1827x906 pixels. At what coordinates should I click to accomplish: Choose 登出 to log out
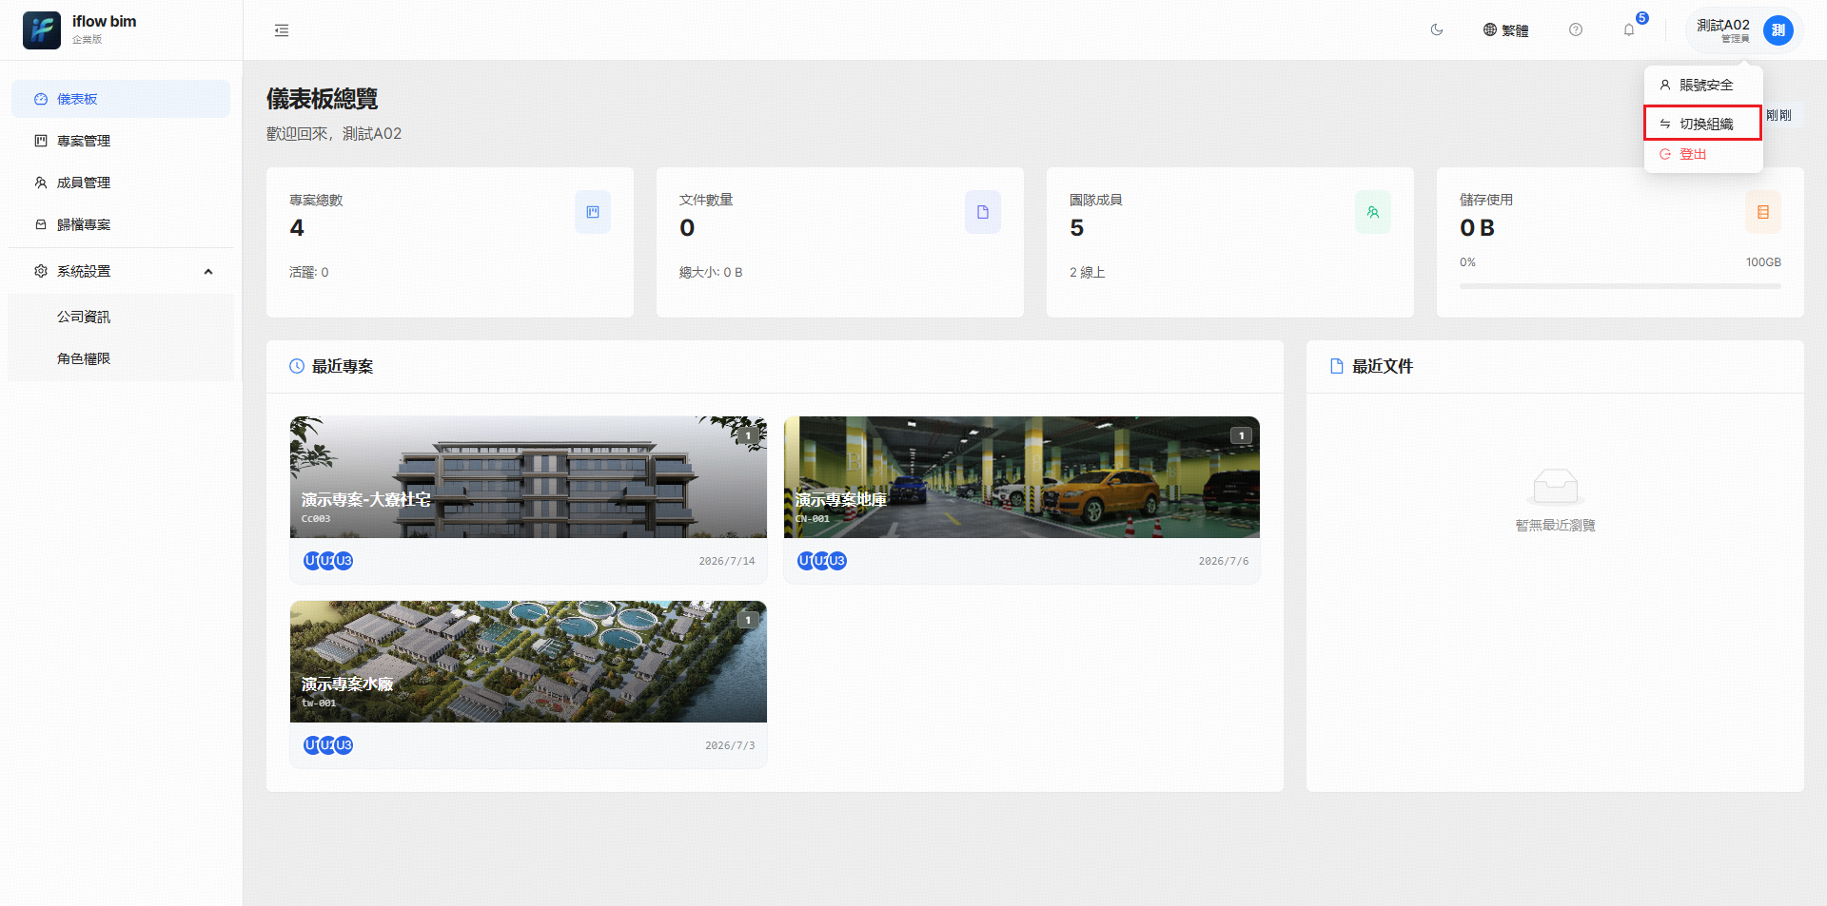point(1703,154)
